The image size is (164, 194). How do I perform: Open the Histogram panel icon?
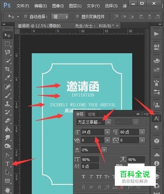pos(156,155)
